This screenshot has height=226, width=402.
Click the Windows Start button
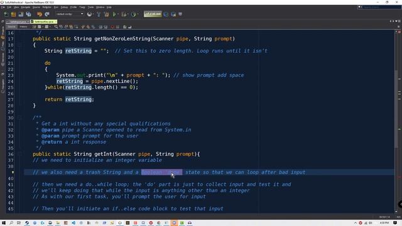click(x=4, y=223)
